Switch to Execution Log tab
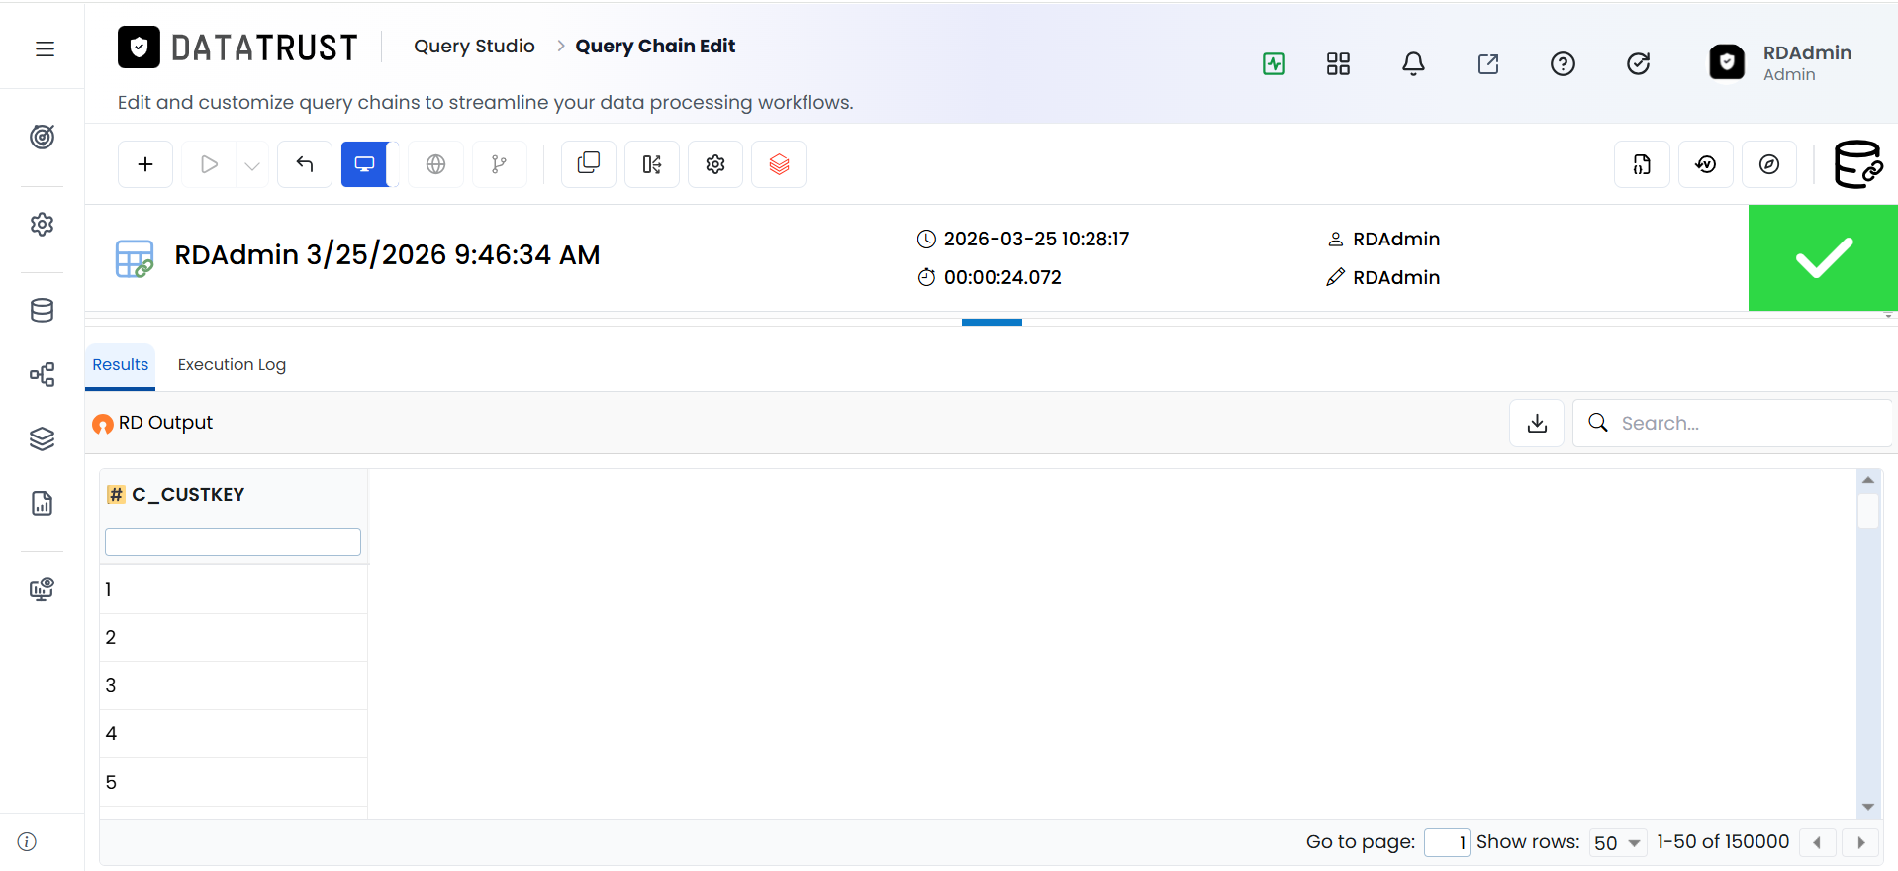 pos(232,365)
